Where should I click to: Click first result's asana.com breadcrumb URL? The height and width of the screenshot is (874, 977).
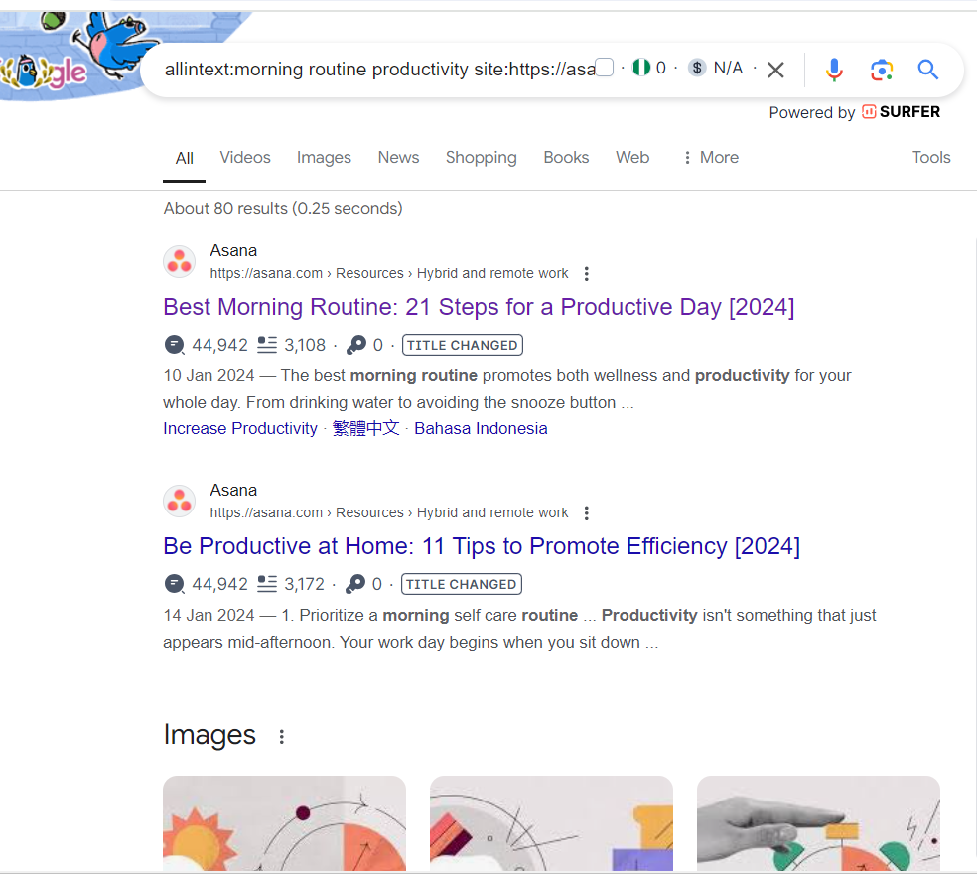(x=389, y=274)
